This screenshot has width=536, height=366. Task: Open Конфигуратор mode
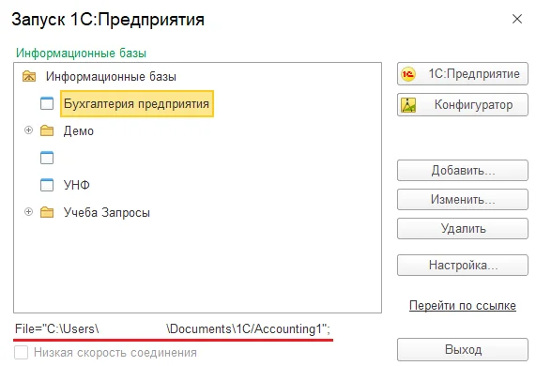pyautogui.click(x=463, y=104)
